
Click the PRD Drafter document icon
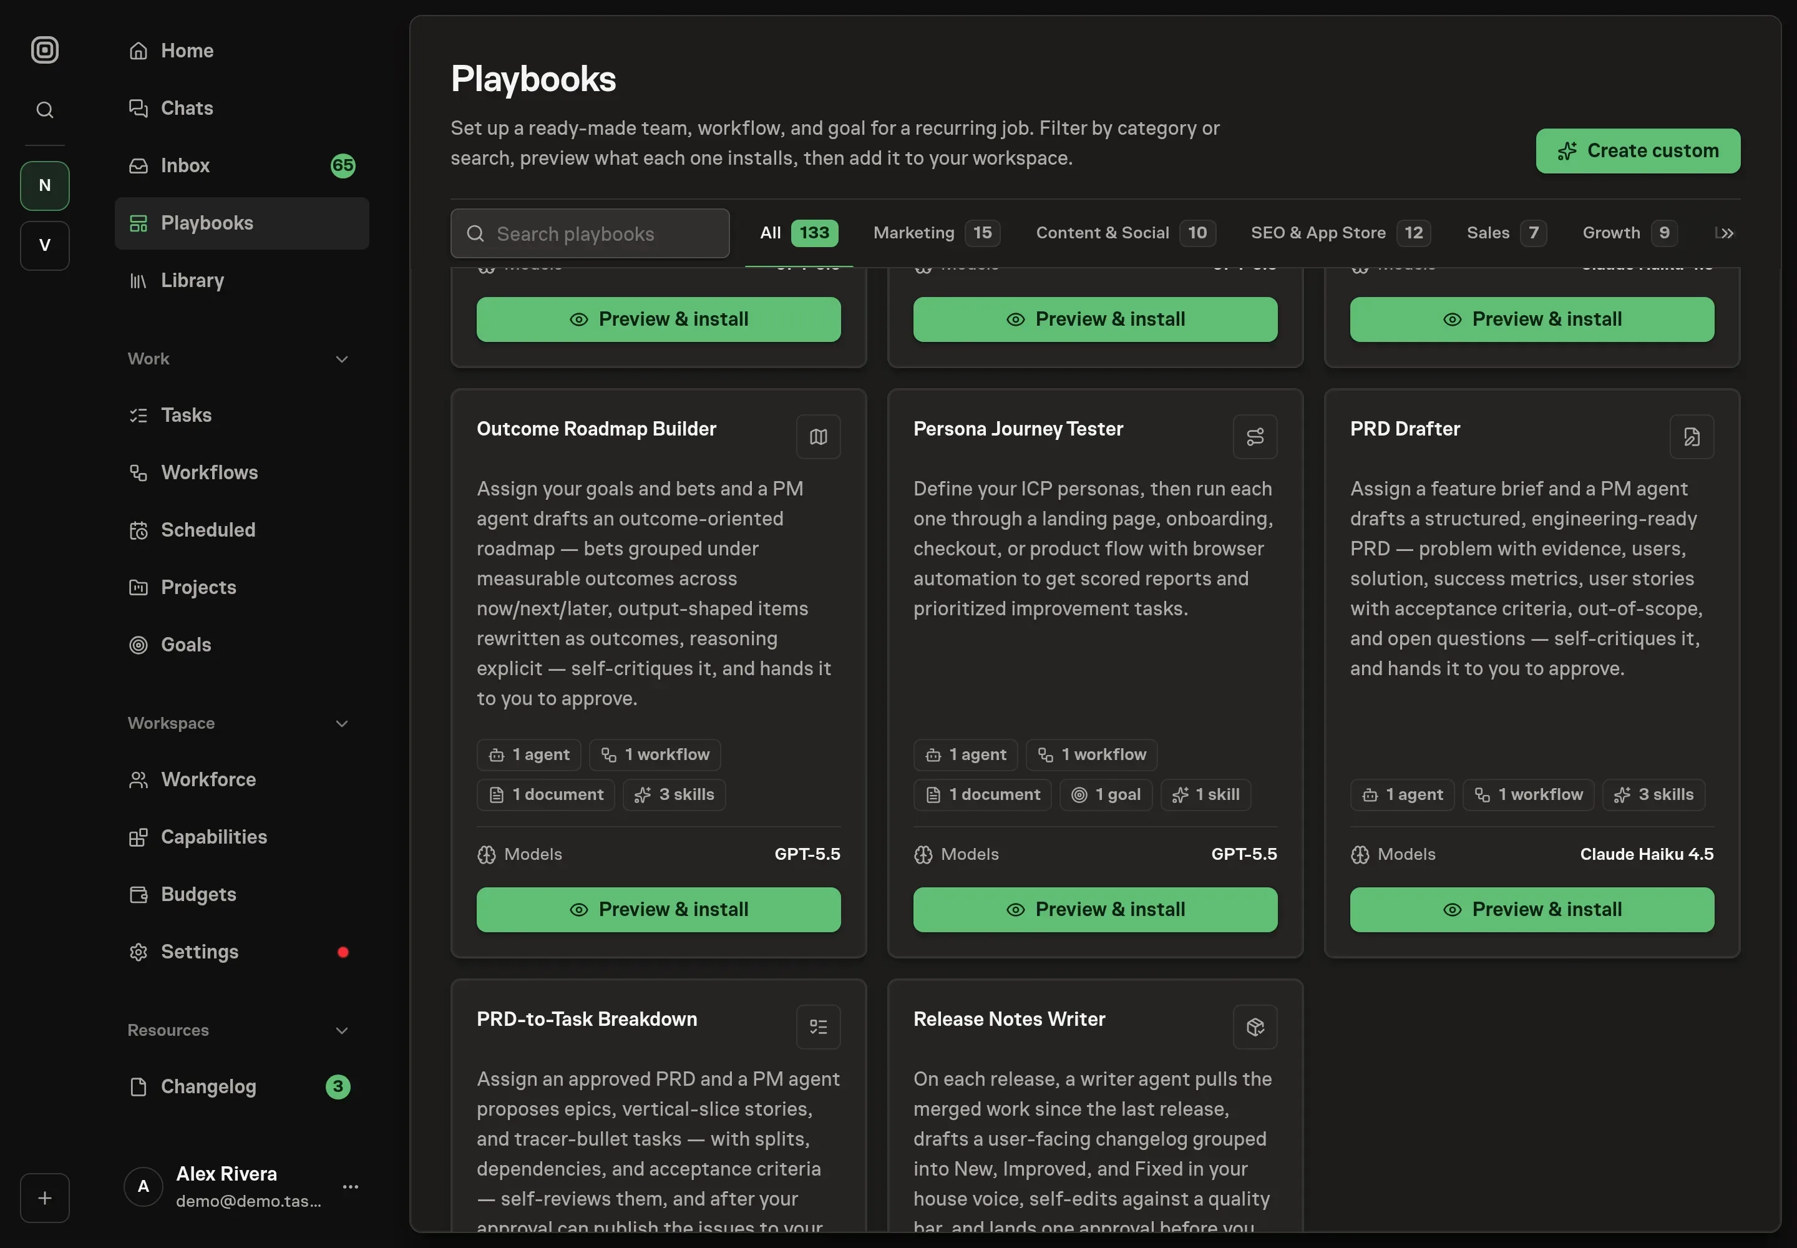coord(1692,436)
